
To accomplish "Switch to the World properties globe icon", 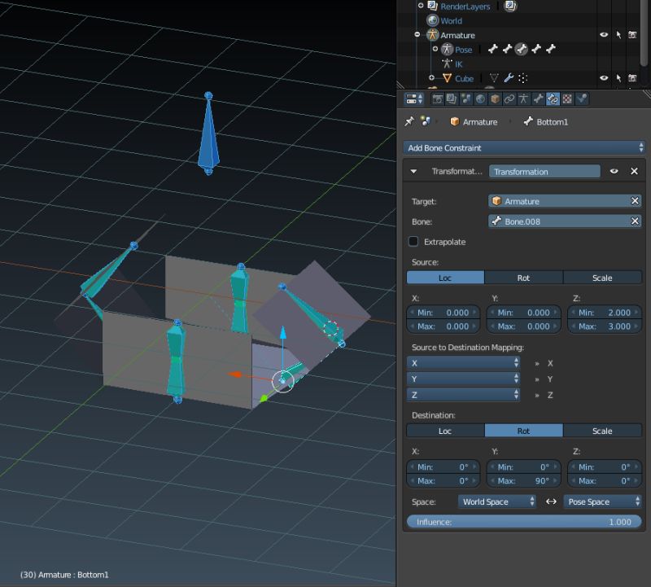I will click(480, 99).
